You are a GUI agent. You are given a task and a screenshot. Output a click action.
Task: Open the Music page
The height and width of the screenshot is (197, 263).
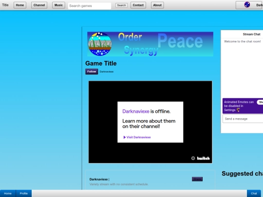tap(58, 5)
